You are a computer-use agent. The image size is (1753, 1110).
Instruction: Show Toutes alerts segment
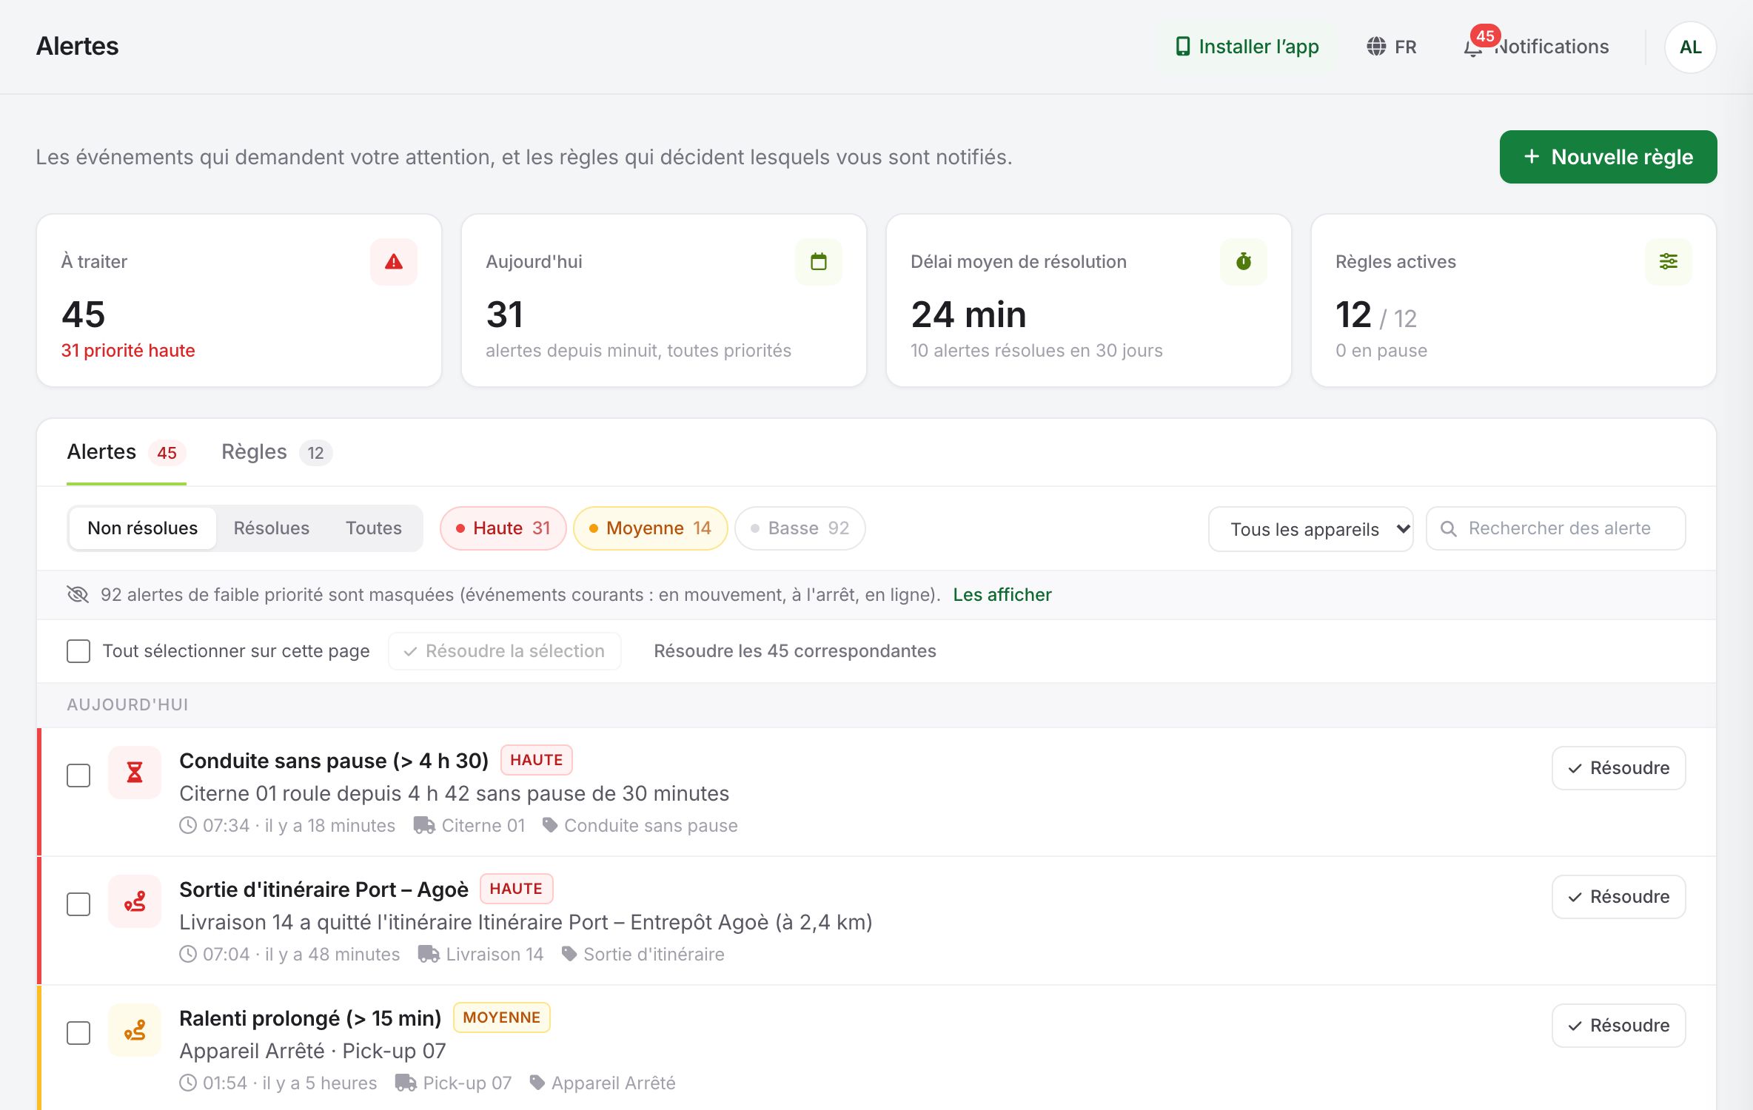coord(374,528)
